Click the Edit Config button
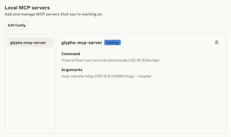231x137 pixels. (17, 25)
